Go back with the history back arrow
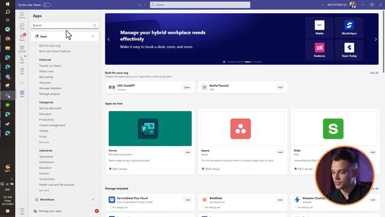The height and width of the screenshot is (217, 385). [140, 5]
